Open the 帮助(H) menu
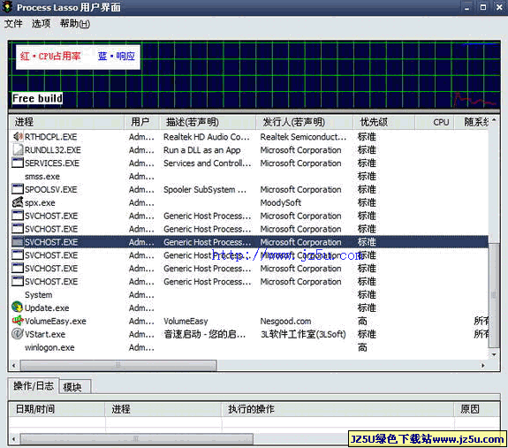Viewport: 508px width, 448px height. pos(75,24)
